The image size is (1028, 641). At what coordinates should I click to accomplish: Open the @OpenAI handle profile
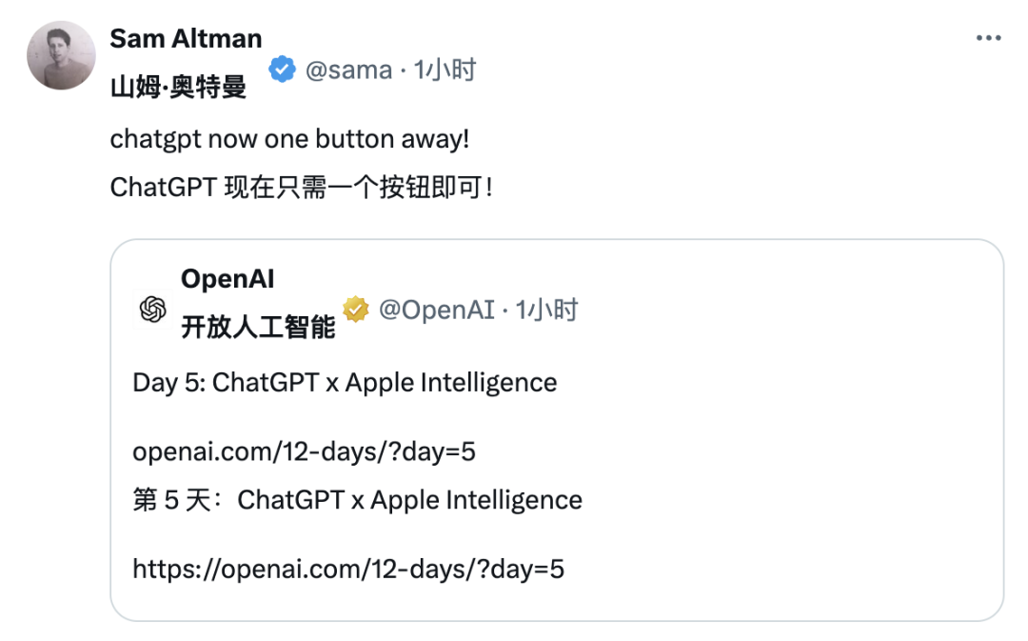point(436,310)
